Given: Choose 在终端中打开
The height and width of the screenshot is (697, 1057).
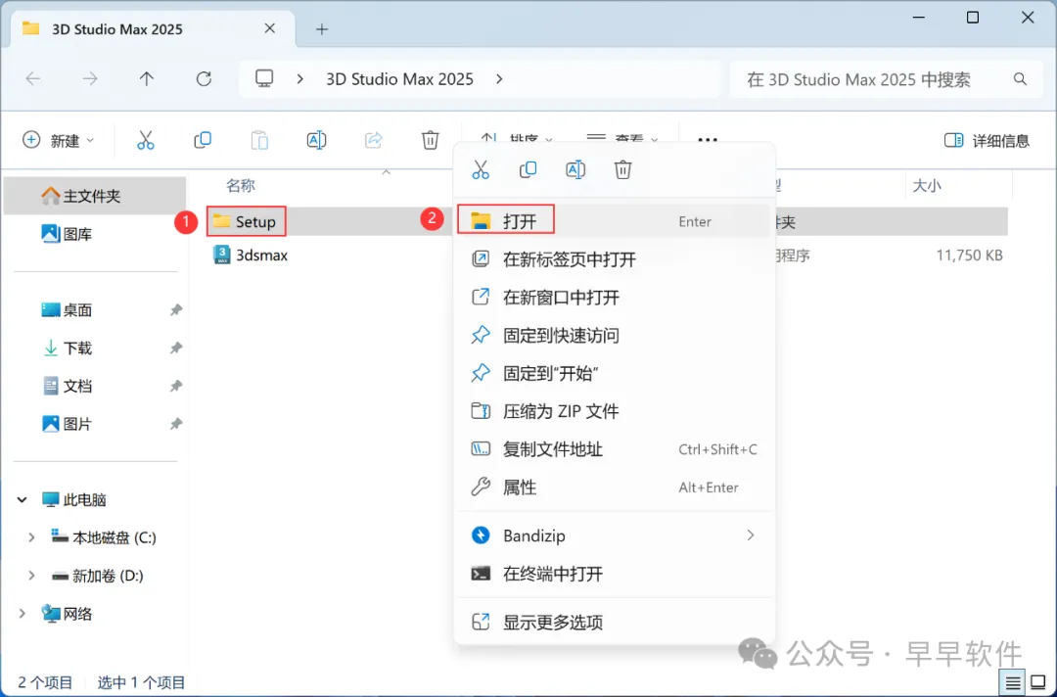Looking at the screenshot, I should [x=612, y=574].
